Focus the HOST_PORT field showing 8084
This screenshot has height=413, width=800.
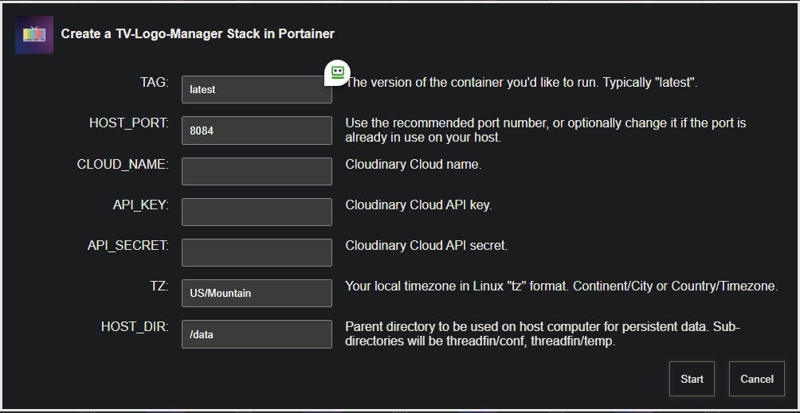tap(257, 131)
